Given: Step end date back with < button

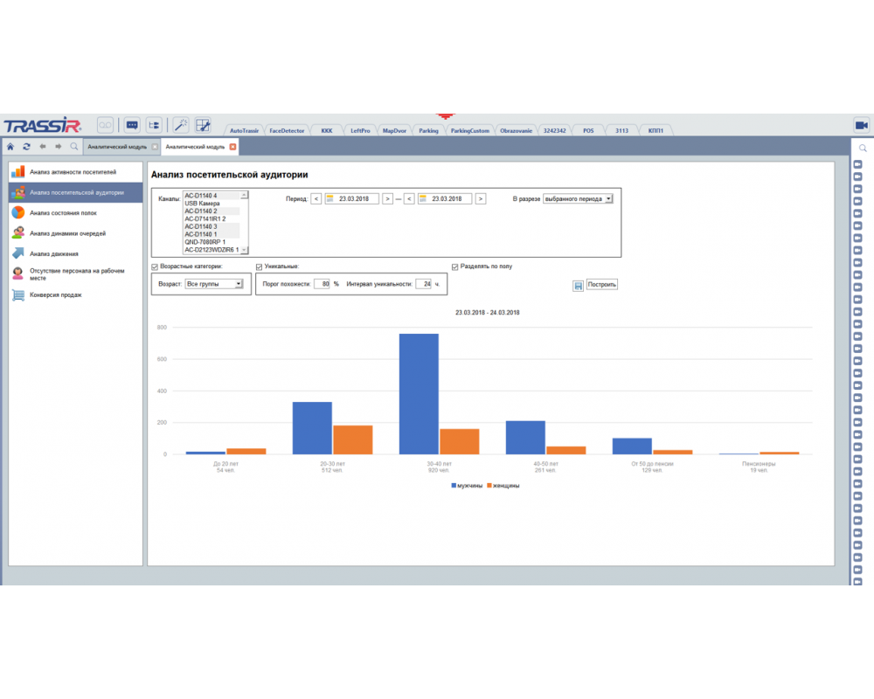Looking at the screenshot, I should pyautogui.click(x=409, y=199).
